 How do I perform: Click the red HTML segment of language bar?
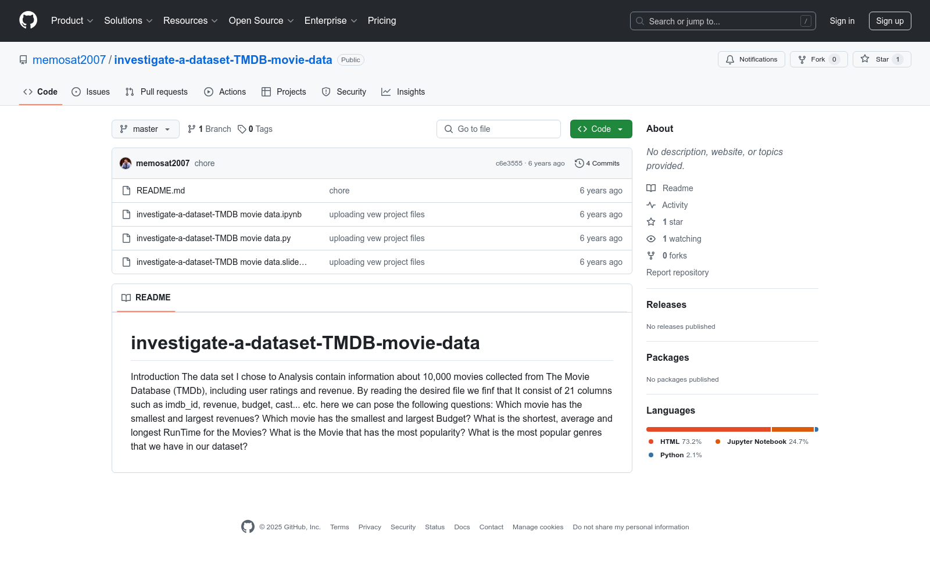click(x=709, y=429)
